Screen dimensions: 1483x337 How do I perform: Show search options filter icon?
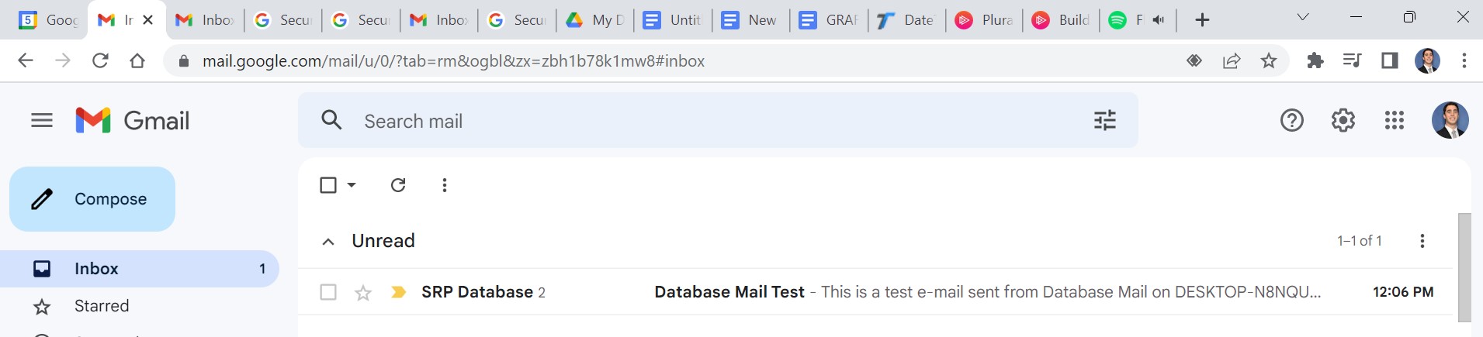[x=1104, y=120]
